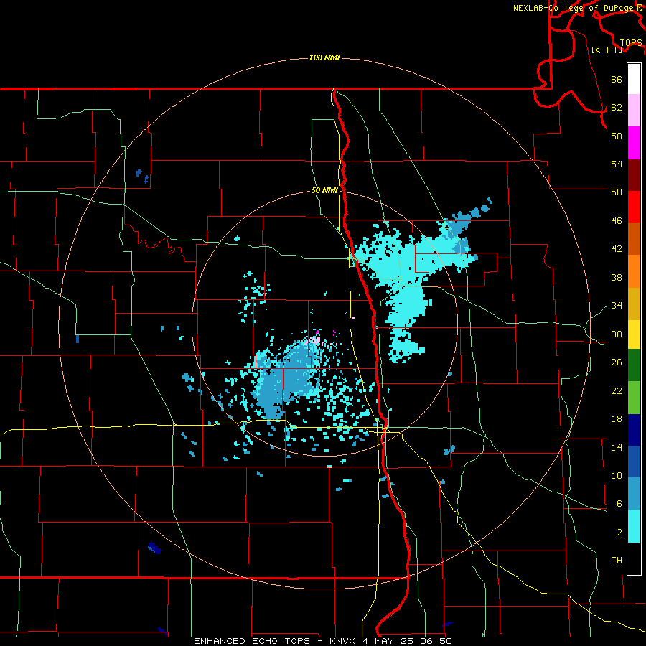Click the 10 value on the legend

pos(617,475)
